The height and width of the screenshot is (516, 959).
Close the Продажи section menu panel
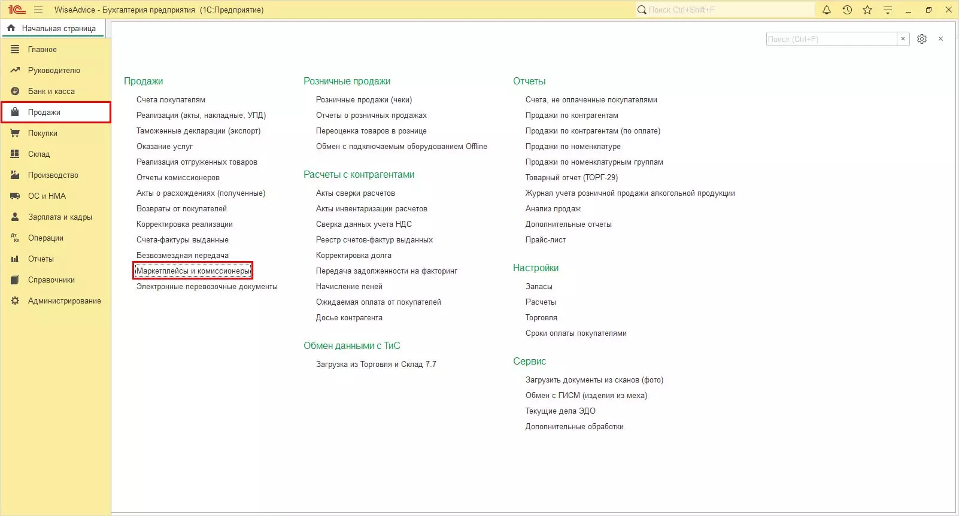(x=941, y=39)
